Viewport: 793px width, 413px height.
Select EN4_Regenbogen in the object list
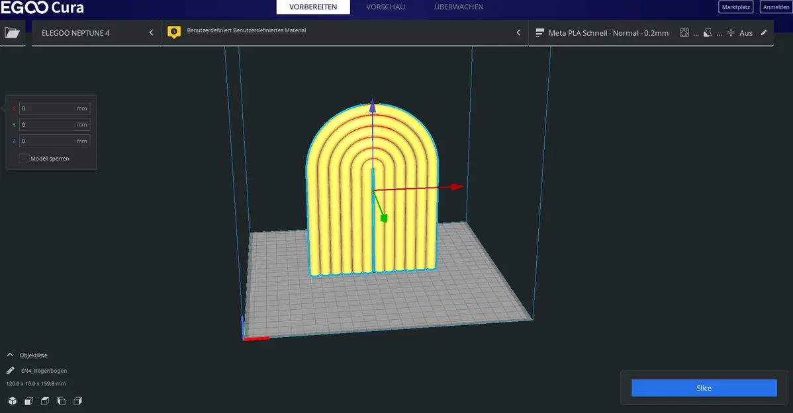tap(44, 371)
